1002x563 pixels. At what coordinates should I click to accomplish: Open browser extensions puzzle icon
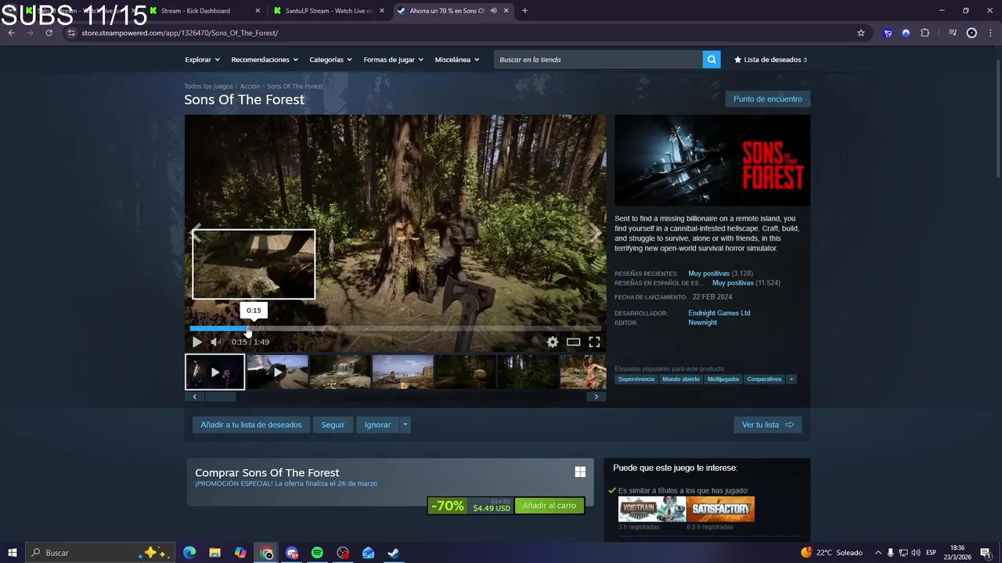click(925, 33)
